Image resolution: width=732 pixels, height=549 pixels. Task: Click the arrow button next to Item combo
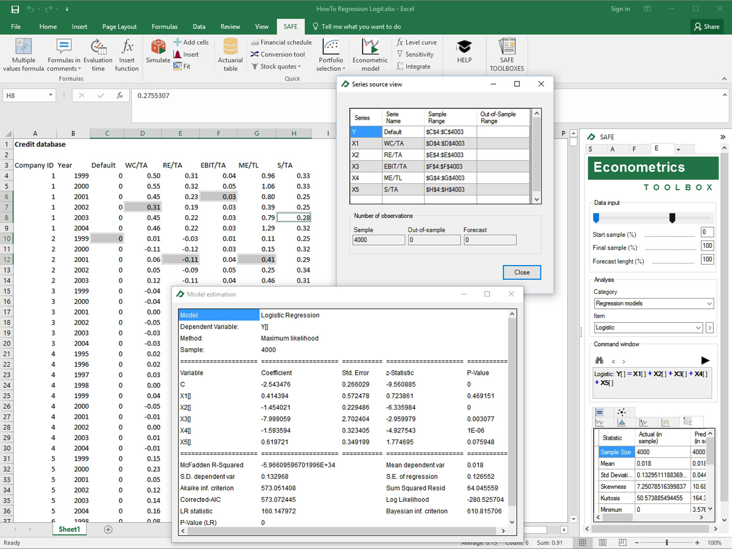(710, 328)
